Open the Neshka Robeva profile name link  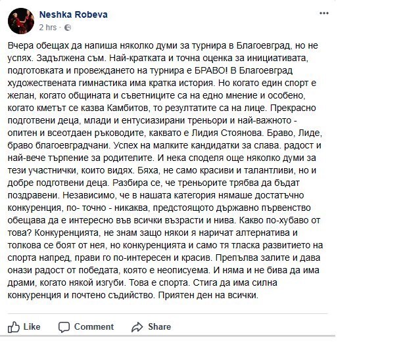(x=74, y=14)
